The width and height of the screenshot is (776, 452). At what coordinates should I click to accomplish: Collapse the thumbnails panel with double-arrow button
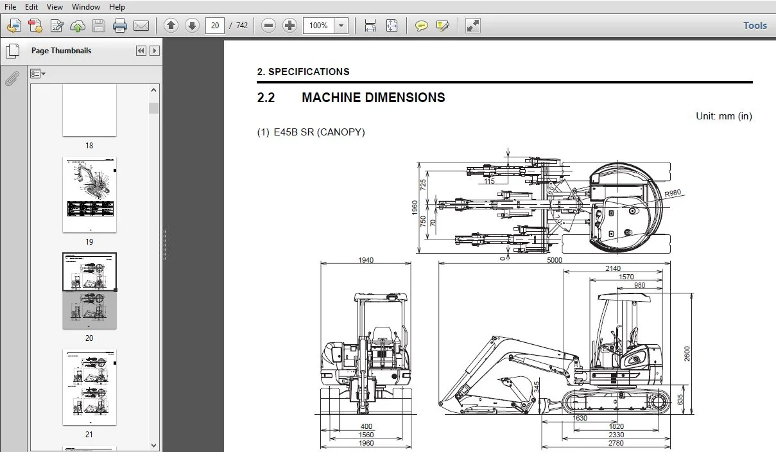(x=141, y=51)
